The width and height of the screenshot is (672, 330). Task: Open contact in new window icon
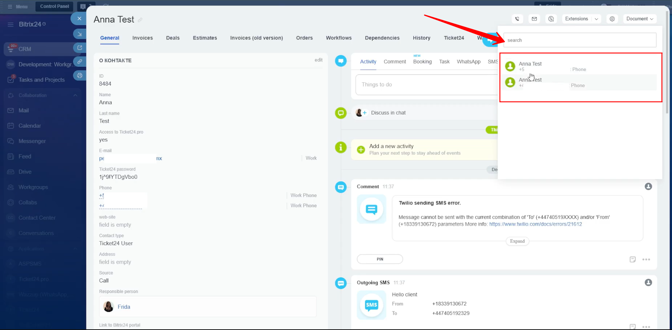click(x=80, y=48)
